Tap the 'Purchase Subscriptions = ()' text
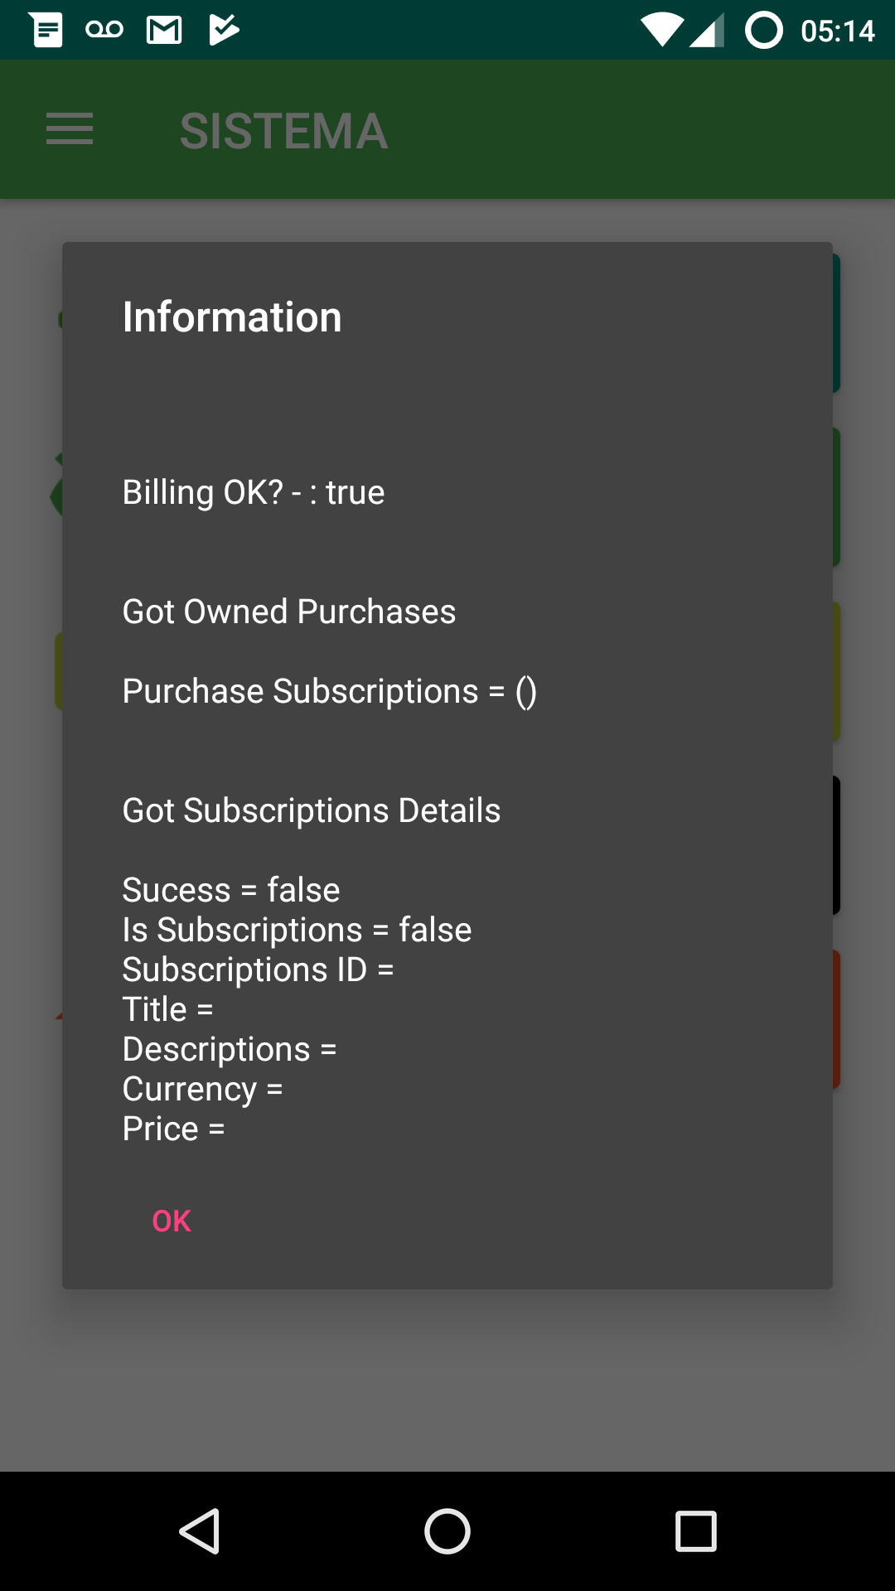The image size is (895, 1591). point(329,692)
